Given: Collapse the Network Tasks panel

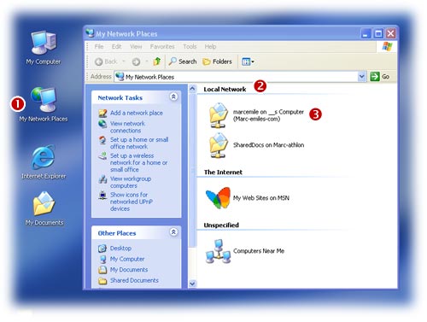Looking at the screenshot, I should 173,97.
